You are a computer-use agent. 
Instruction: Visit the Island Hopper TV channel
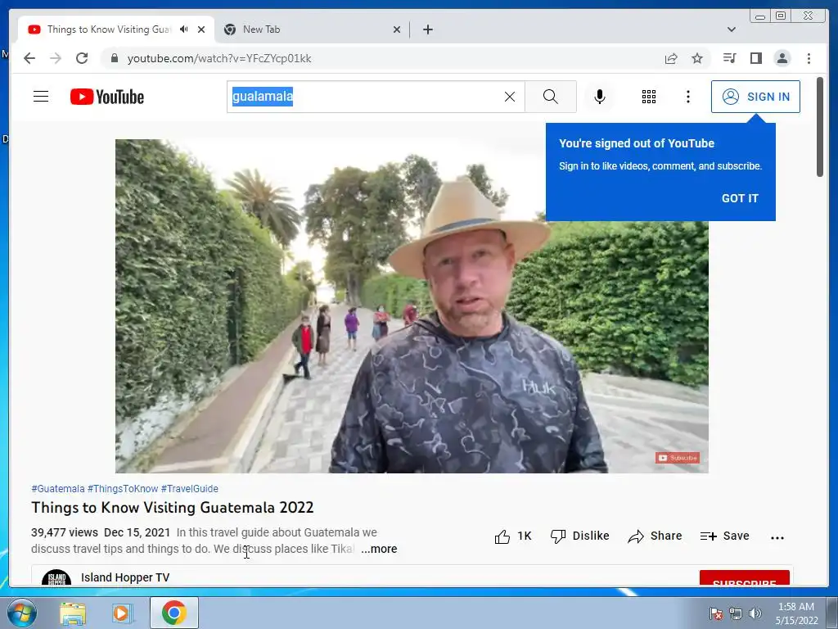click(125, 577)
